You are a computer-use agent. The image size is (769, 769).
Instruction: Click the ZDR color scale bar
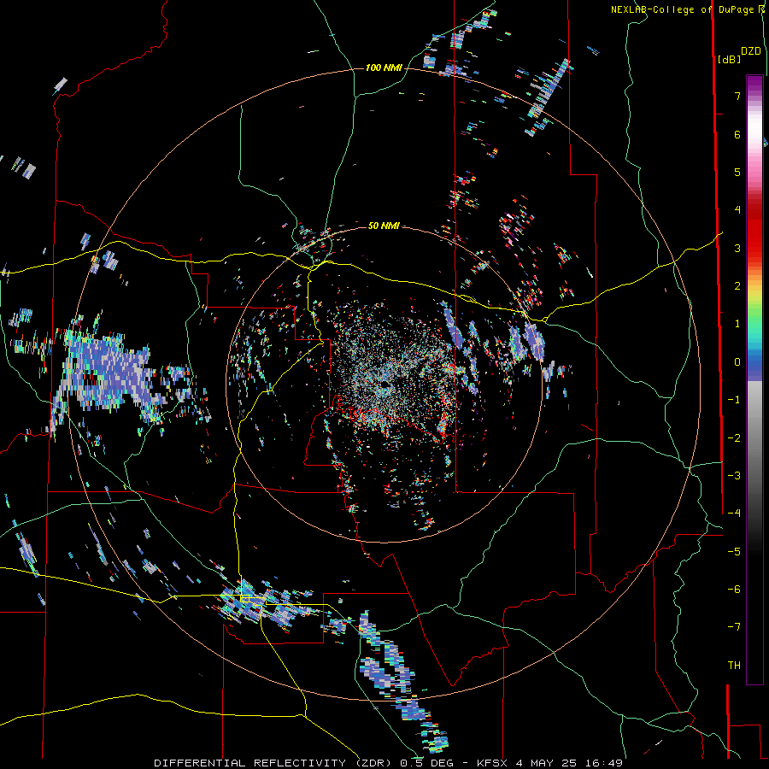[x=754, y=379]
